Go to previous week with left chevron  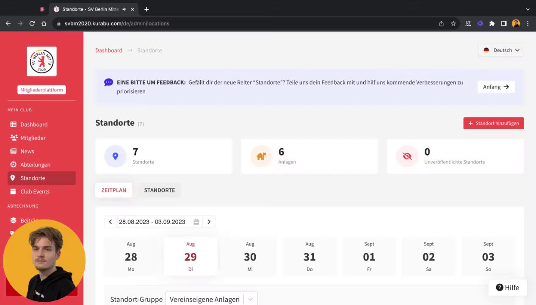(x=111, y=222)
